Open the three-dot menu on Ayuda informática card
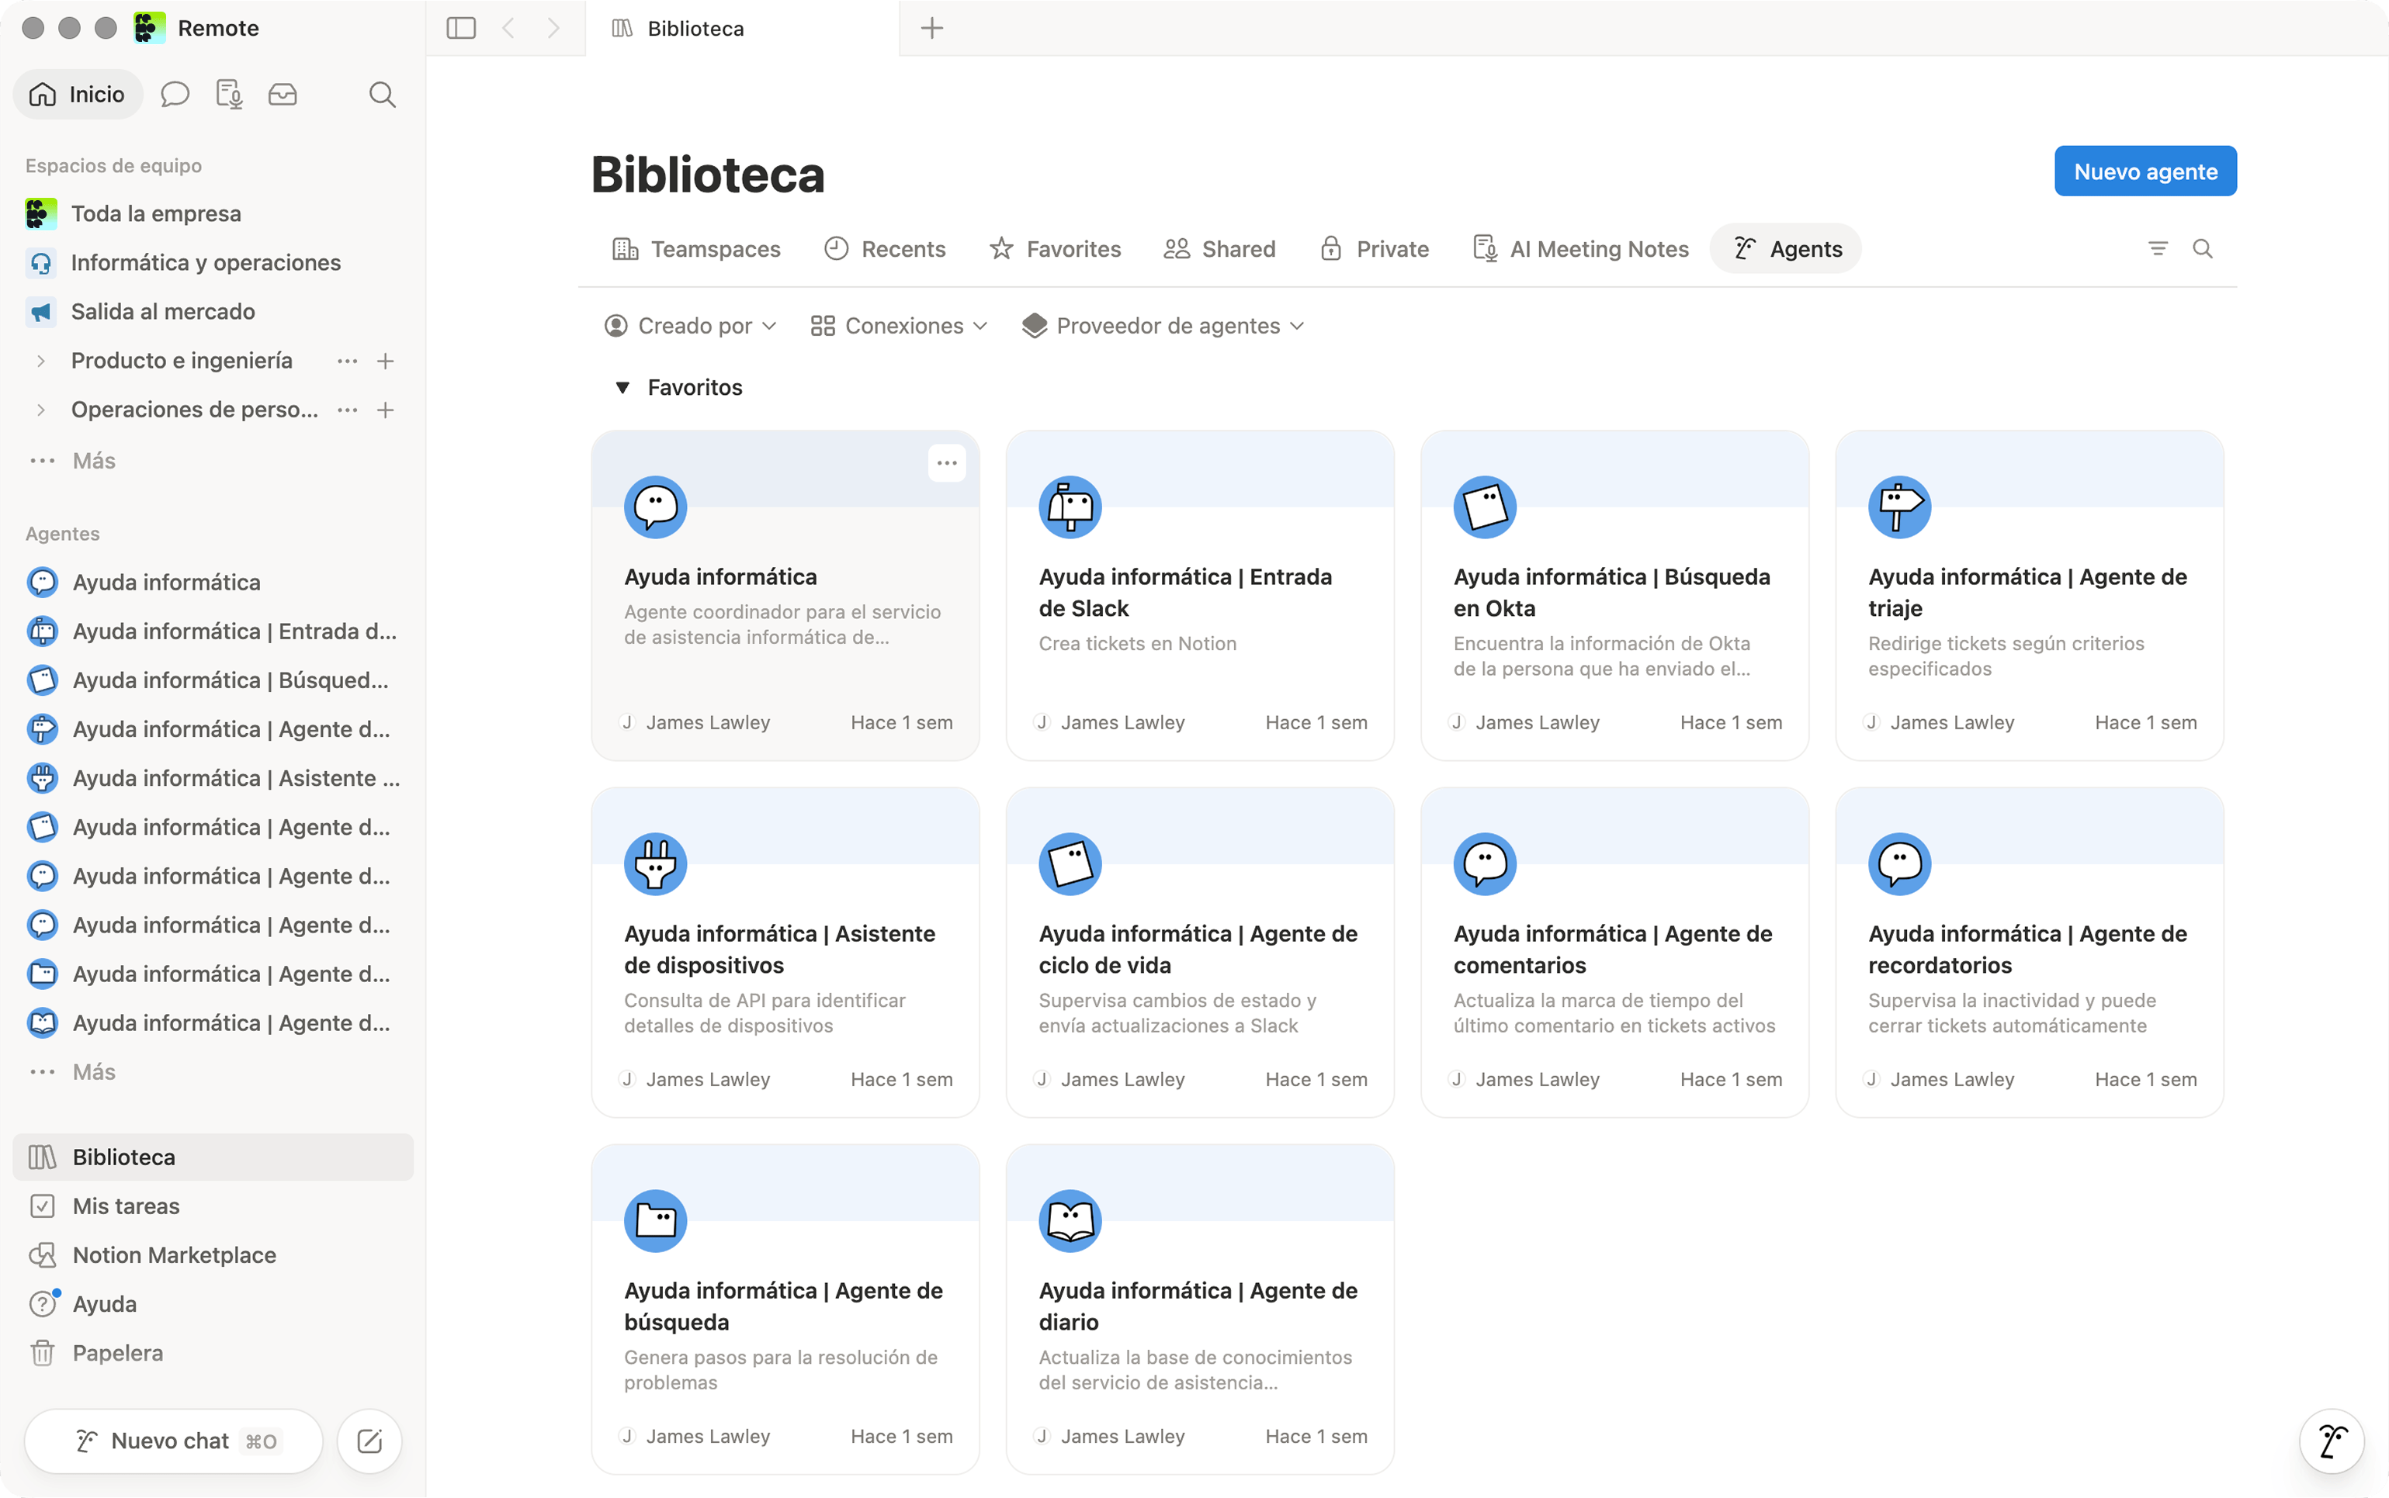Image resolution: width=2389 pixels, height=1498 pixels. [947, 462]
